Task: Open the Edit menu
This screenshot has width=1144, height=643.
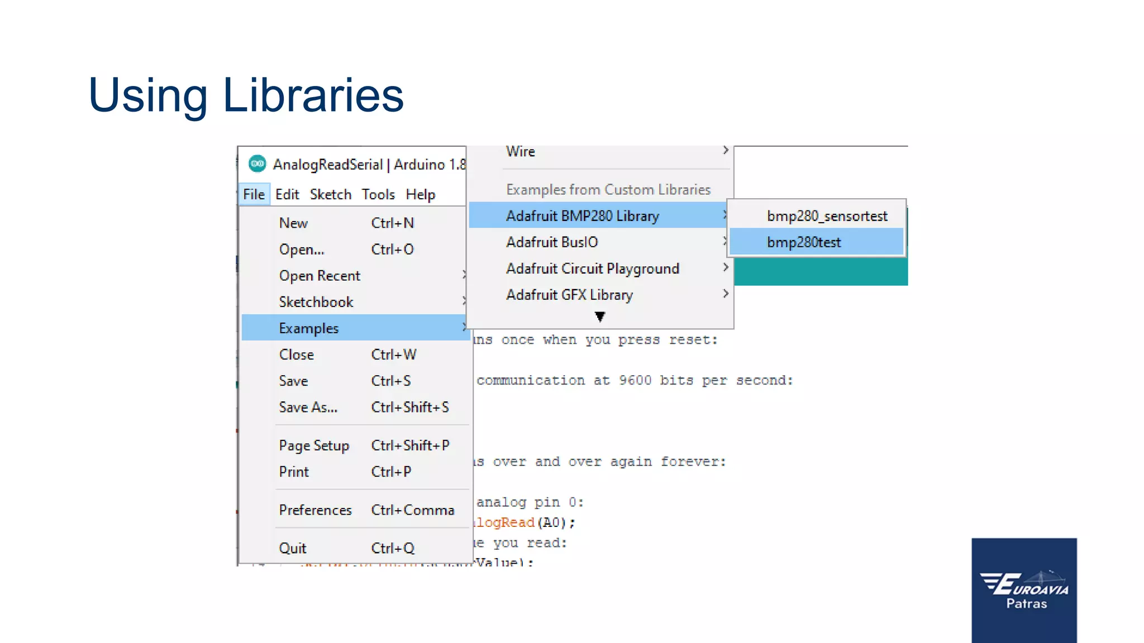Action: (287, 194)
